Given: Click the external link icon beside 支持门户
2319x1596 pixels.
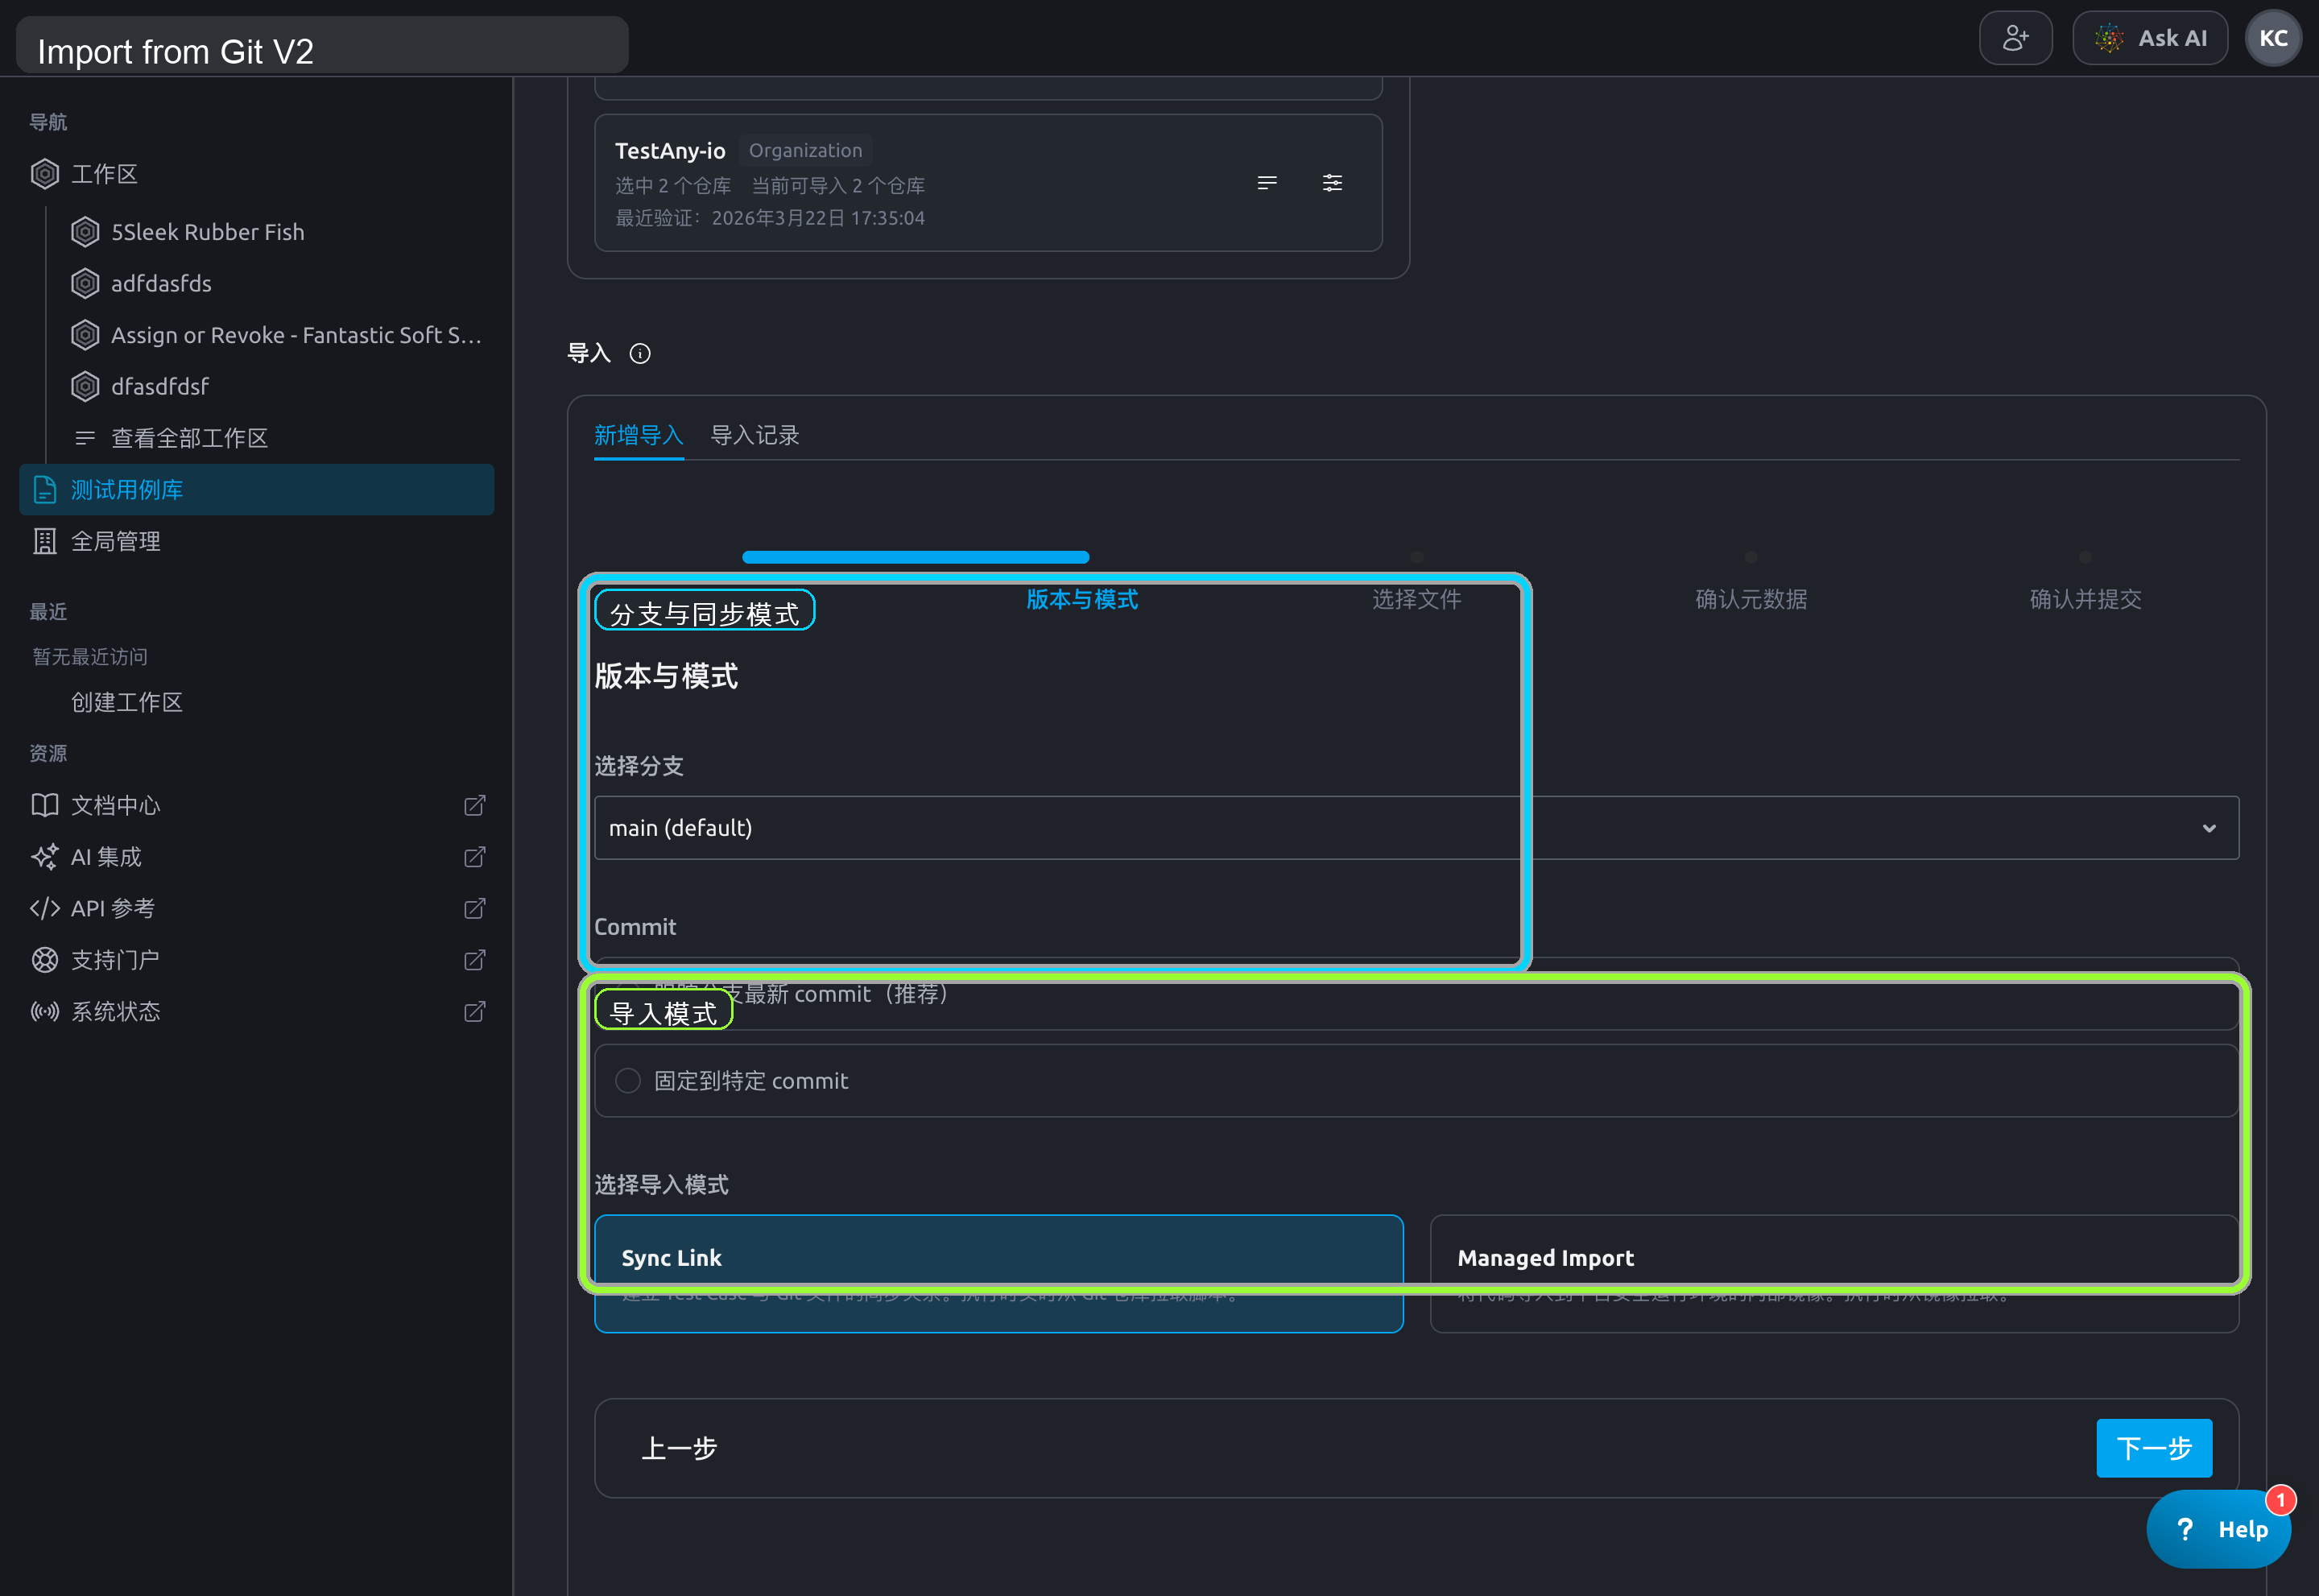Looking at the screenshot, I should pos(475,960).
